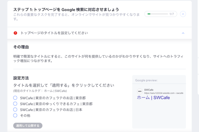The height and width of the screenshot is (132, 199).
Task: Collapse the Step 1 section with circled chevron
Action: point(183,14)
